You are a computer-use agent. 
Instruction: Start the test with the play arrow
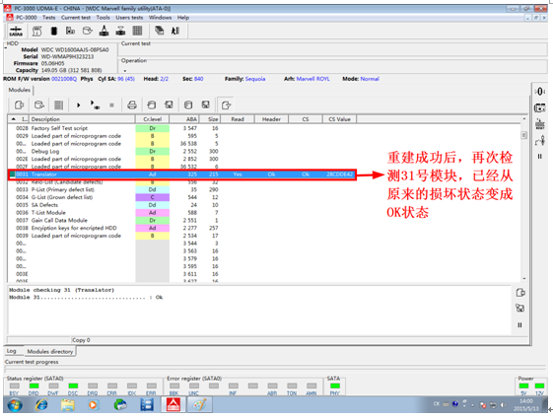pyautogui.click(x=78, y=105)
